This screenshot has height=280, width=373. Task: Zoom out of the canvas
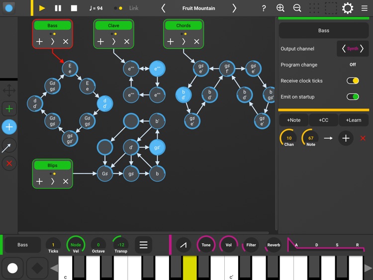(x=297, y=8)
